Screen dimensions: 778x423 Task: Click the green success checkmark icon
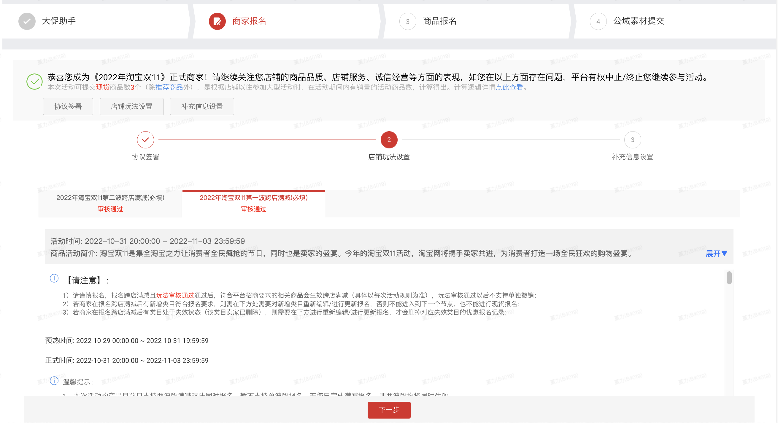tap(34, 81)
